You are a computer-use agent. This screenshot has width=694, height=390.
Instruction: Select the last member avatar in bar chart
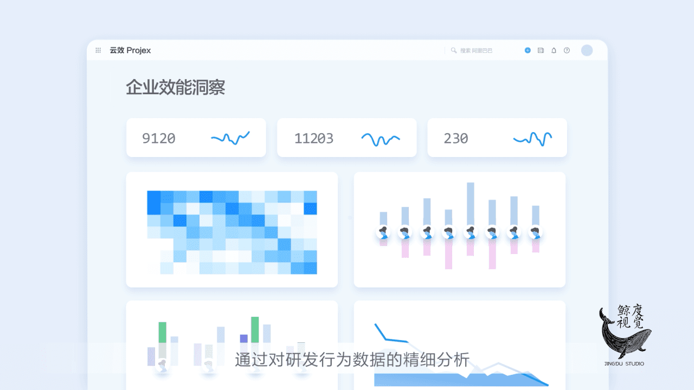(536, 233)
